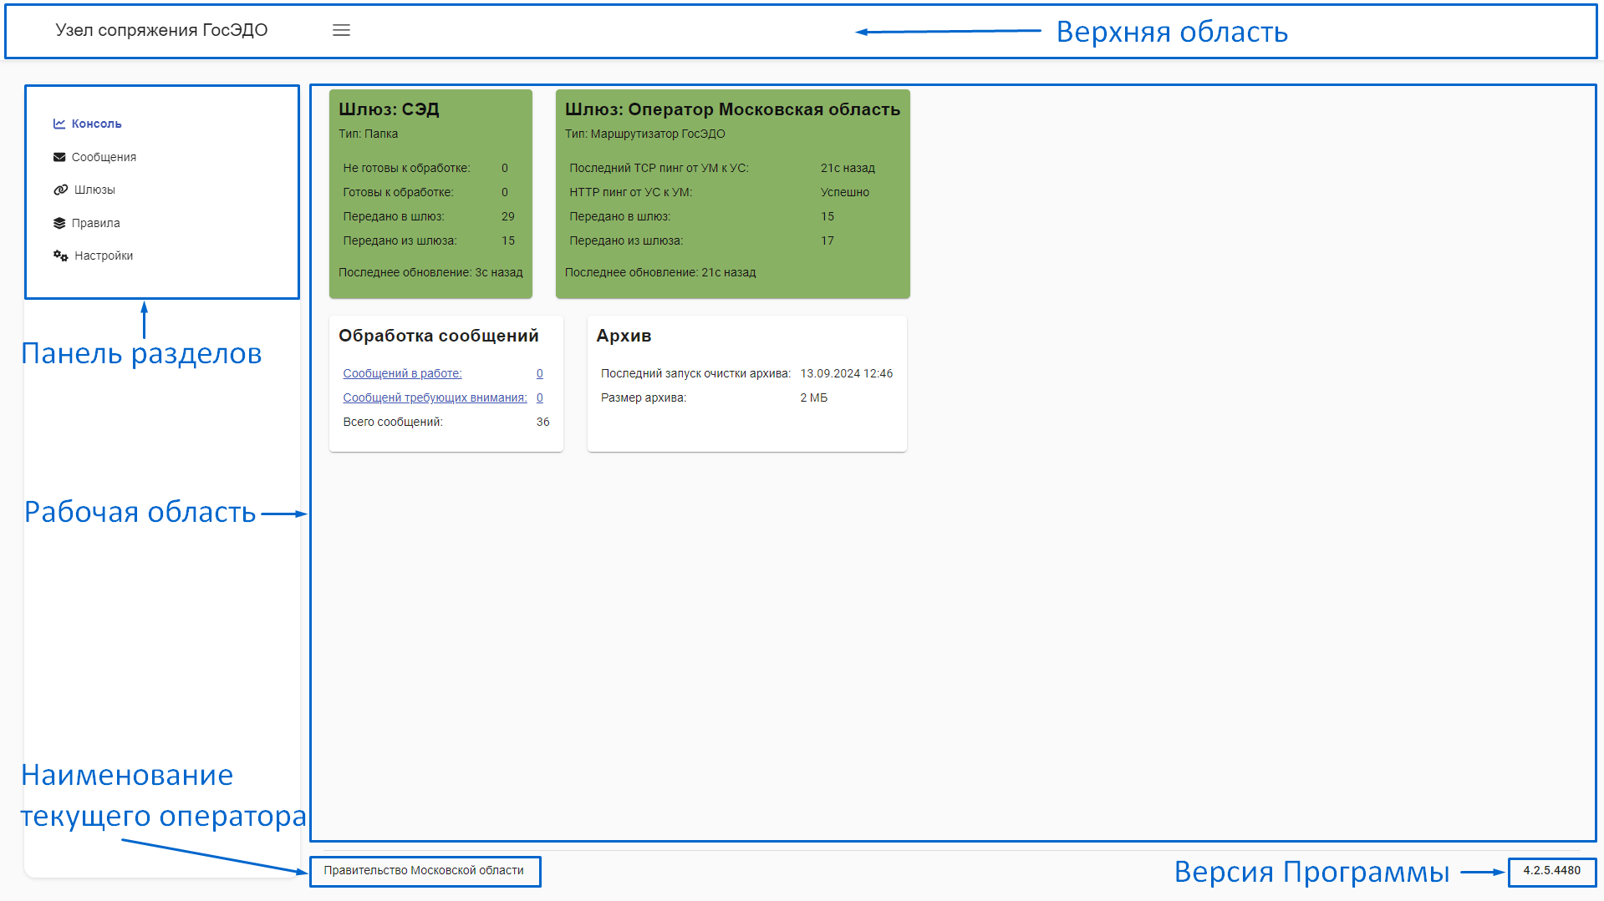Toggle the hamburger menu icon

341,30
